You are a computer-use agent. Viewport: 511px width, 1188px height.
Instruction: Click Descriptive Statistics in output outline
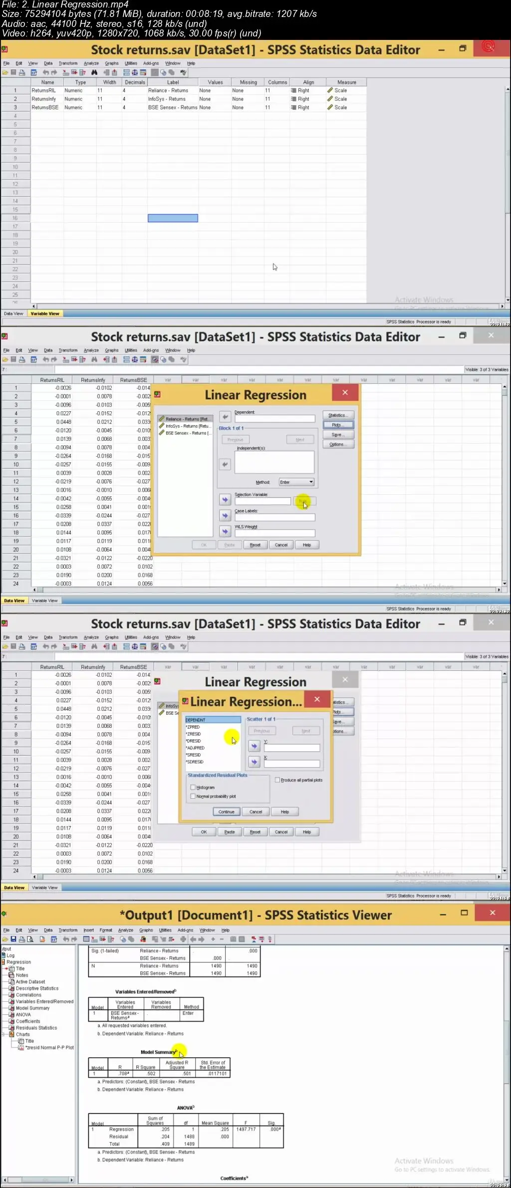pyautogui.click(x=37, y=988)
